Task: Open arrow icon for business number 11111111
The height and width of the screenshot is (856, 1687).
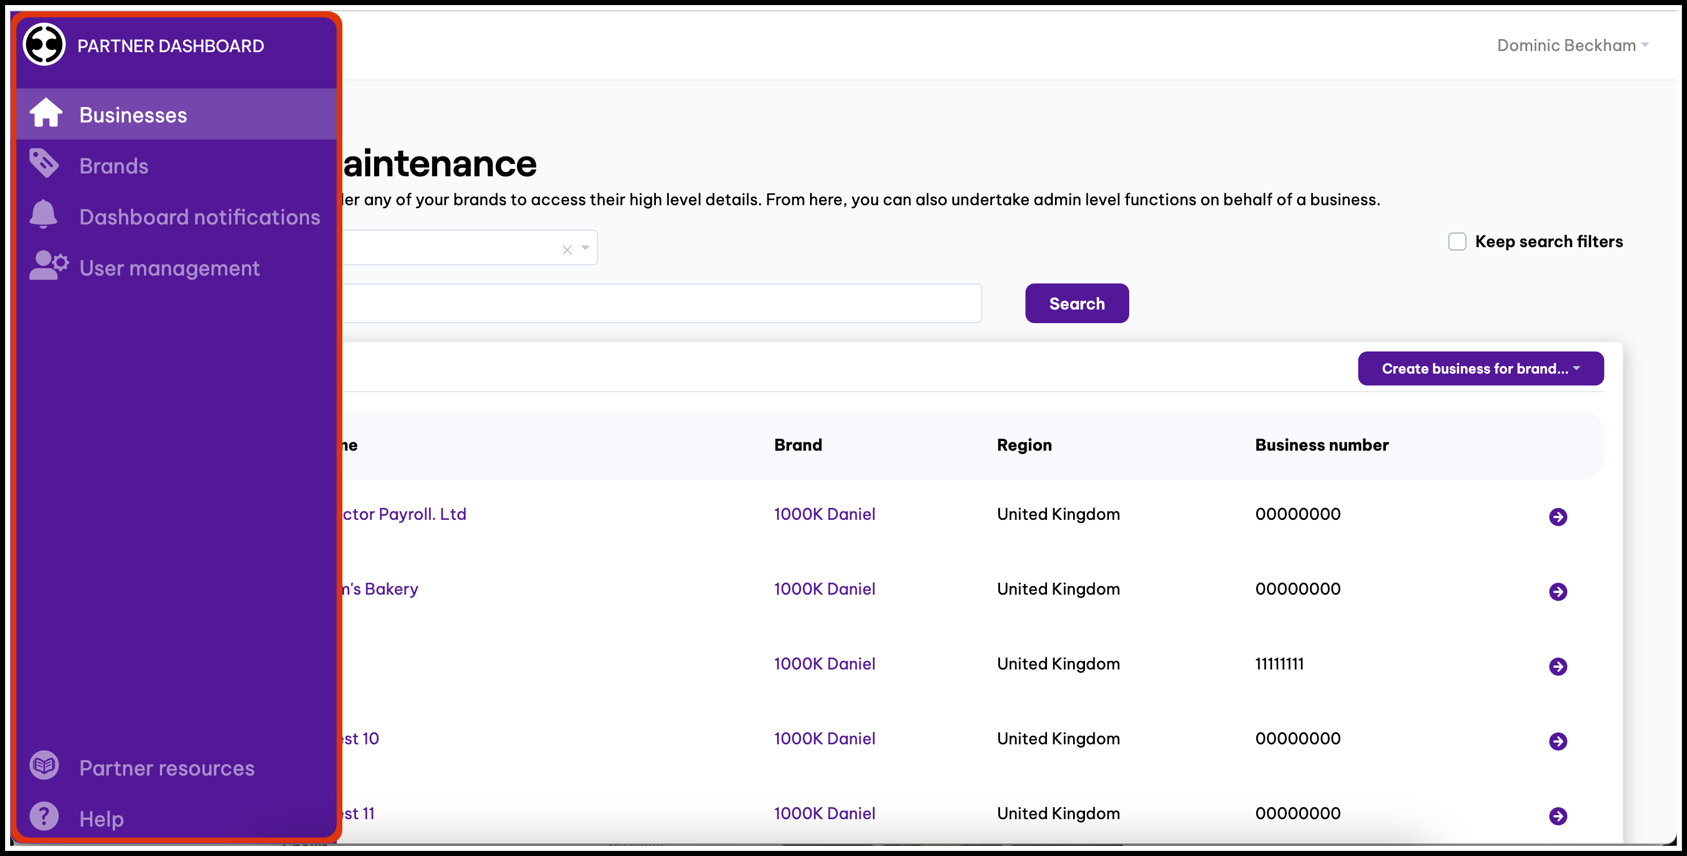Action: (x=1558, y=666)
